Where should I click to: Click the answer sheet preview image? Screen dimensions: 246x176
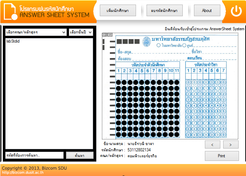[x=170, y=86]
